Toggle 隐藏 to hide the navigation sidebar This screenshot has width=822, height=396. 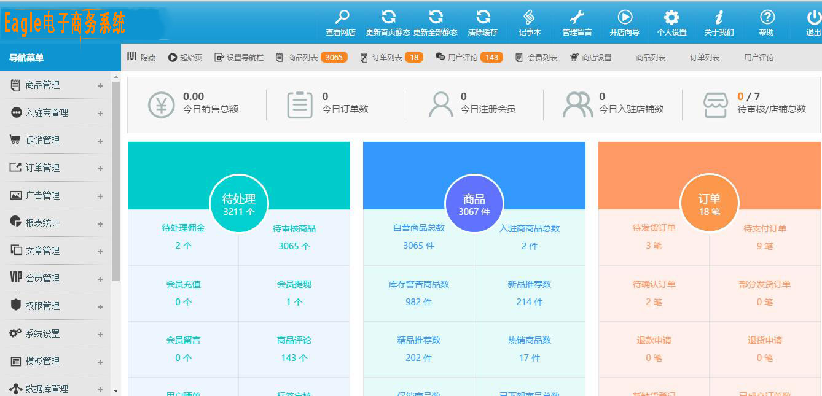point(141,57)
